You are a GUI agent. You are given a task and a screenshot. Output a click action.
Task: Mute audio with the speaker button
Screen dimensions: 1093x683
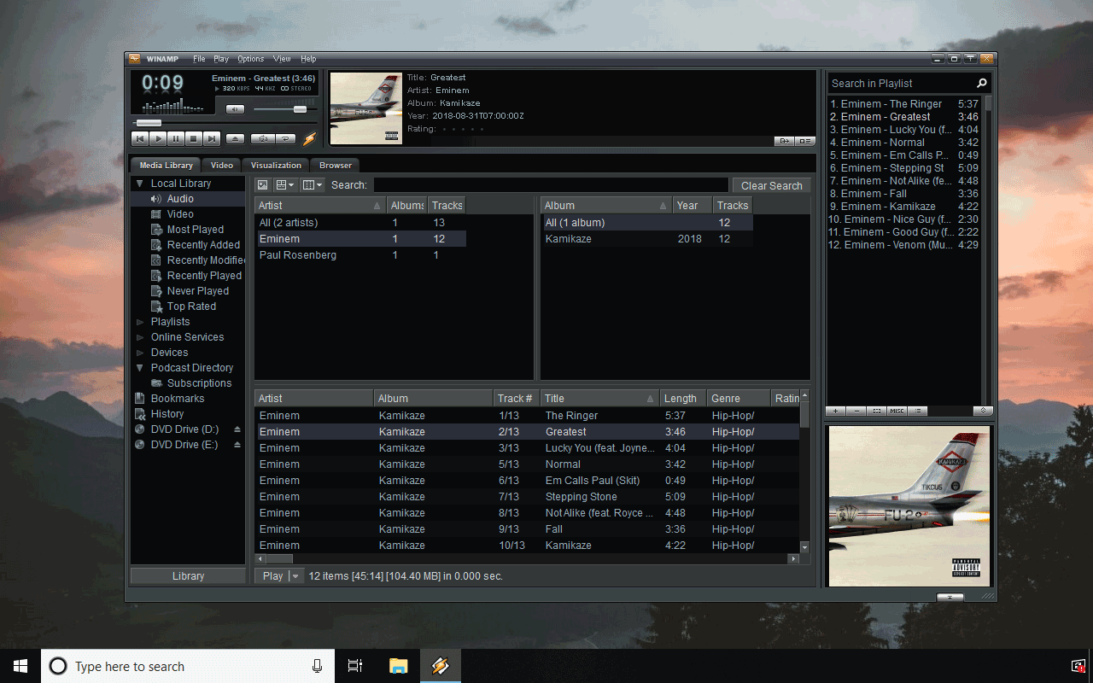pyautogui.click(x=235, y=109)
